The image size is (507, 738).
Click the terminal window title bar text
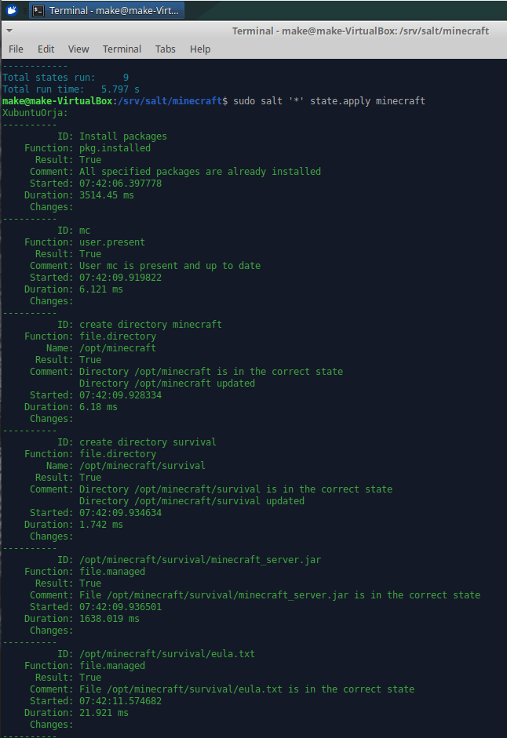point(360,31)
